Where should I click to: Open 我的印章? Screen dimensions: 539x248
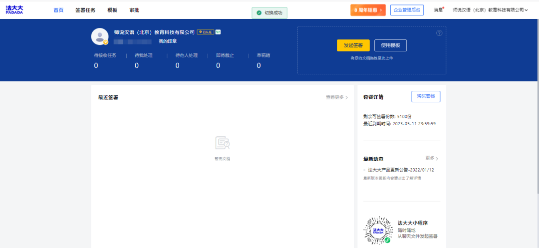[168, 41]
